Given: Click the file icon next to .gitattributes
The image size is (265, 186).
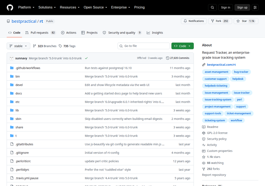Looking at the screenshot, I should point(12,144).
